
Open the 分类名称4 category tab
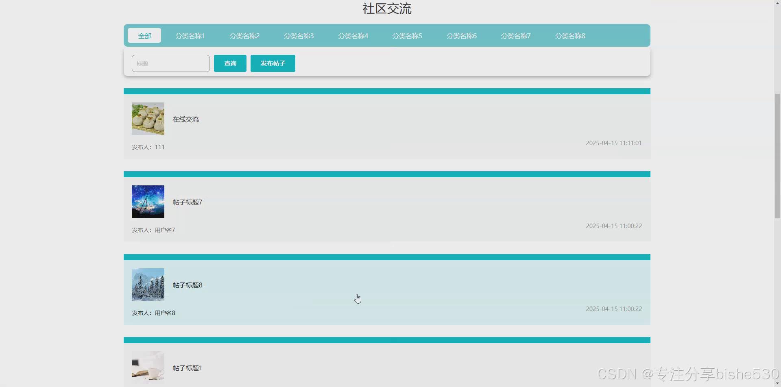tap(353, 36)
